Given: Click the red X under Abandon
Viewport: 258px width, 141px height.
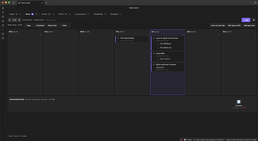Looking at the screenshot, I should [x=244, y=108].
